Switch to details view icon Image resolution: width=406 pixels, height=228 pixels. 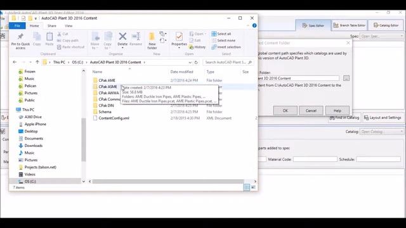pos(247,187)
